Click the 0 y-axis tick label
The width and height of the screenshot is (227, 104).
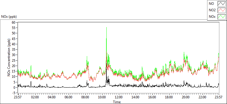coord(15,87)
